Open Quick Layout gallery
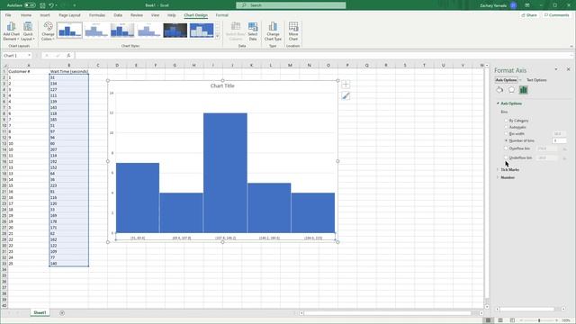Image resolution: width=576 pixels, height=324 pixels. pos(28,31)
